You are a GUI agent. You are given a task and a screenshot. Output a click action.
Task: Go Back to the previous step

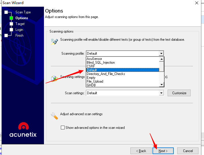click(x=141, y=151)
